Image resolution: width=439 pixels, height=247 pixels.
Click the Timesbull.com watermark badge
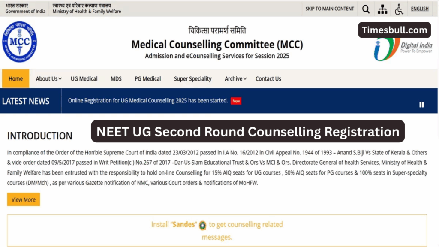point(394,30)
